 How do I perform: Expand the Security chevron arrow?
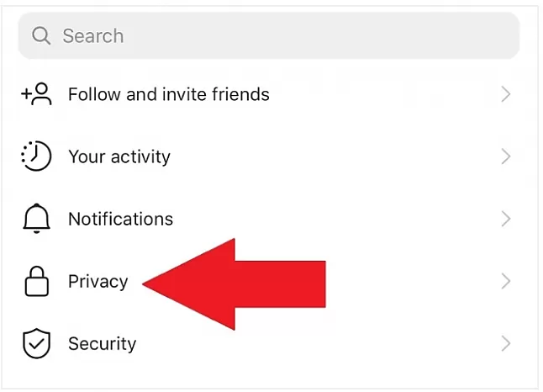pos(506,343)
